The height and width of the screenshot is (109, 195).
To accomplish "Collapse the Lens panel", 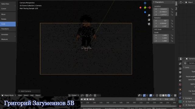I will pyautogui.click(x=189, y=67).
